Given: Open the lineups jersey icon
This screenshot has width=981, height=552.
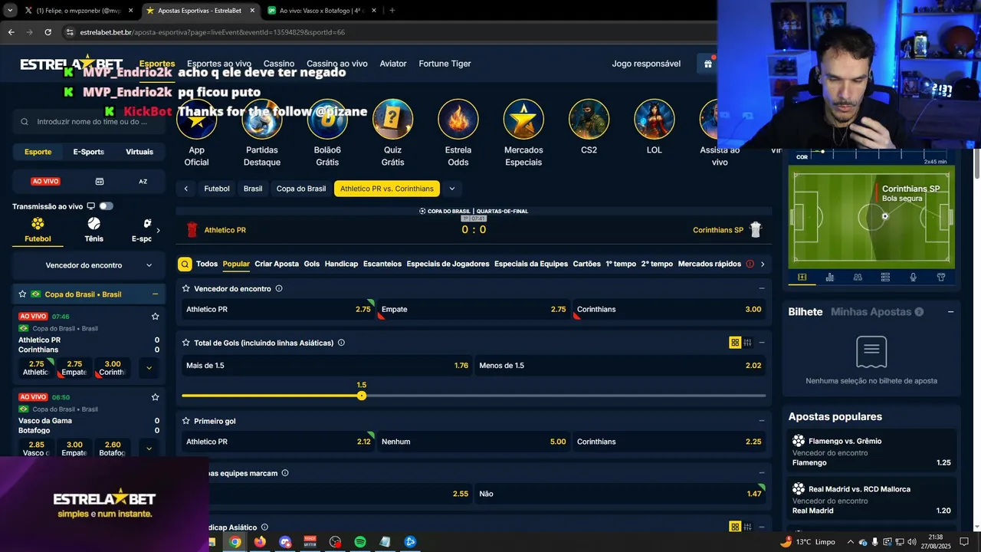Looking at the screenshot, I should 941,278.
